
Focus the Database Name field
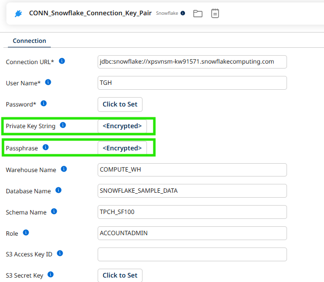192,191
